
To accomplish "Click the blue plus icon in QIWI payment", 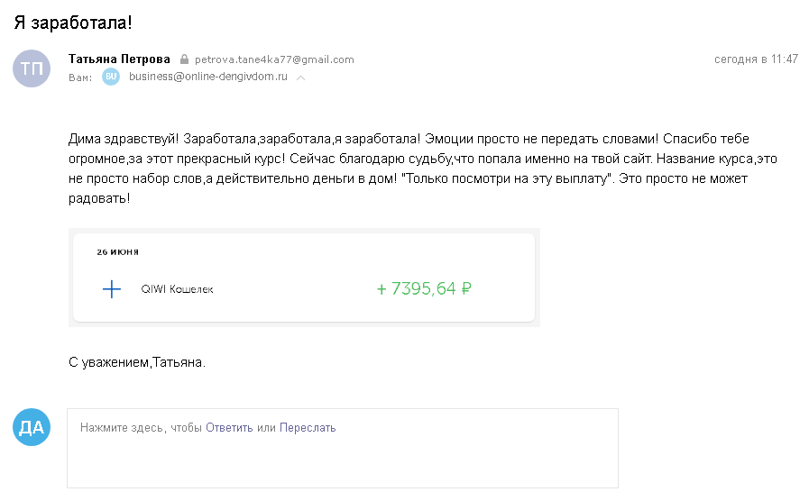I will tap(112, 289).
